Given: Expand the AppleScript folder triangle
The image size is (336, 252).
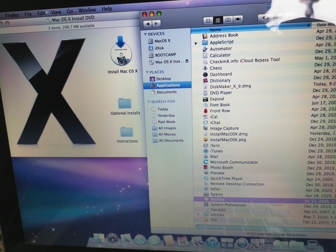Looking at the screenshot, I should coord(196,43).
